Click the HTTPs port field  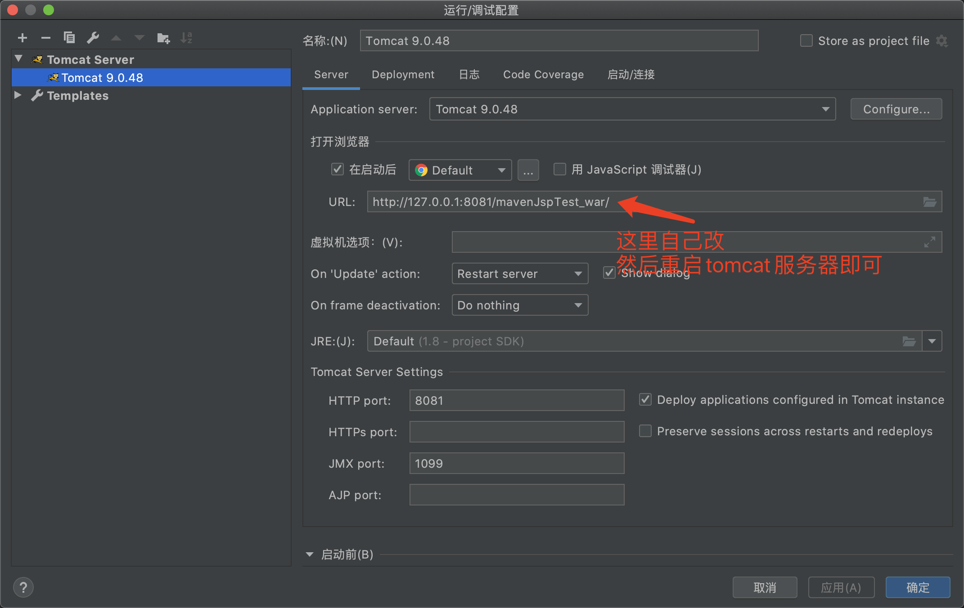tap(517, 432)
